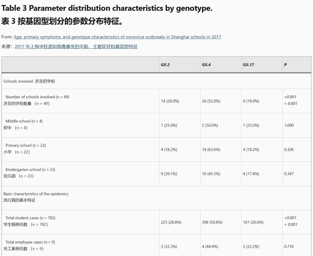Click the 'Middle school (n = 4)' row label
Screen dimensions: 313x256
pos(24,121)
